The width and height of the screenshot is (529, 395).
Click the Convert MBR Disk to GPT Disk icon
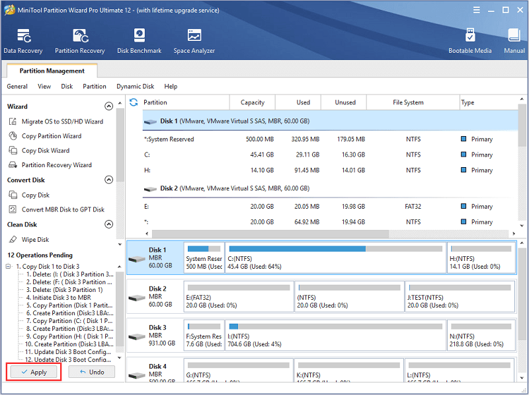coord(13,209)
